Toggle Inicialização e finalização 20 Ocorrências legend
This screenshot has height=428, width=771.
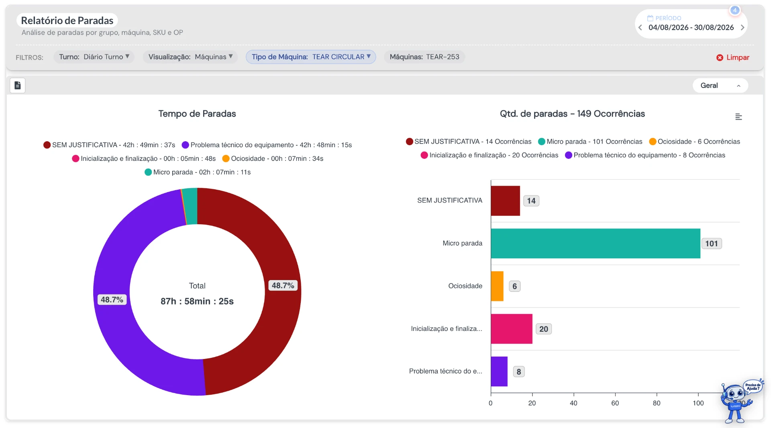[490, 155]
